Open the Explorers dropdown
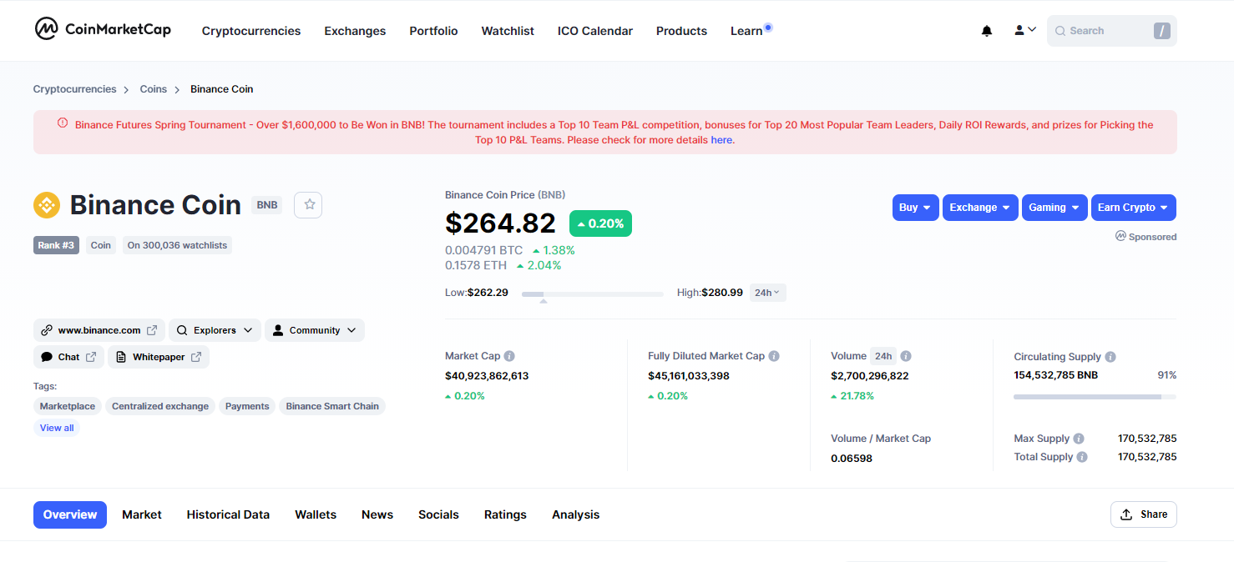 (215, 330)
